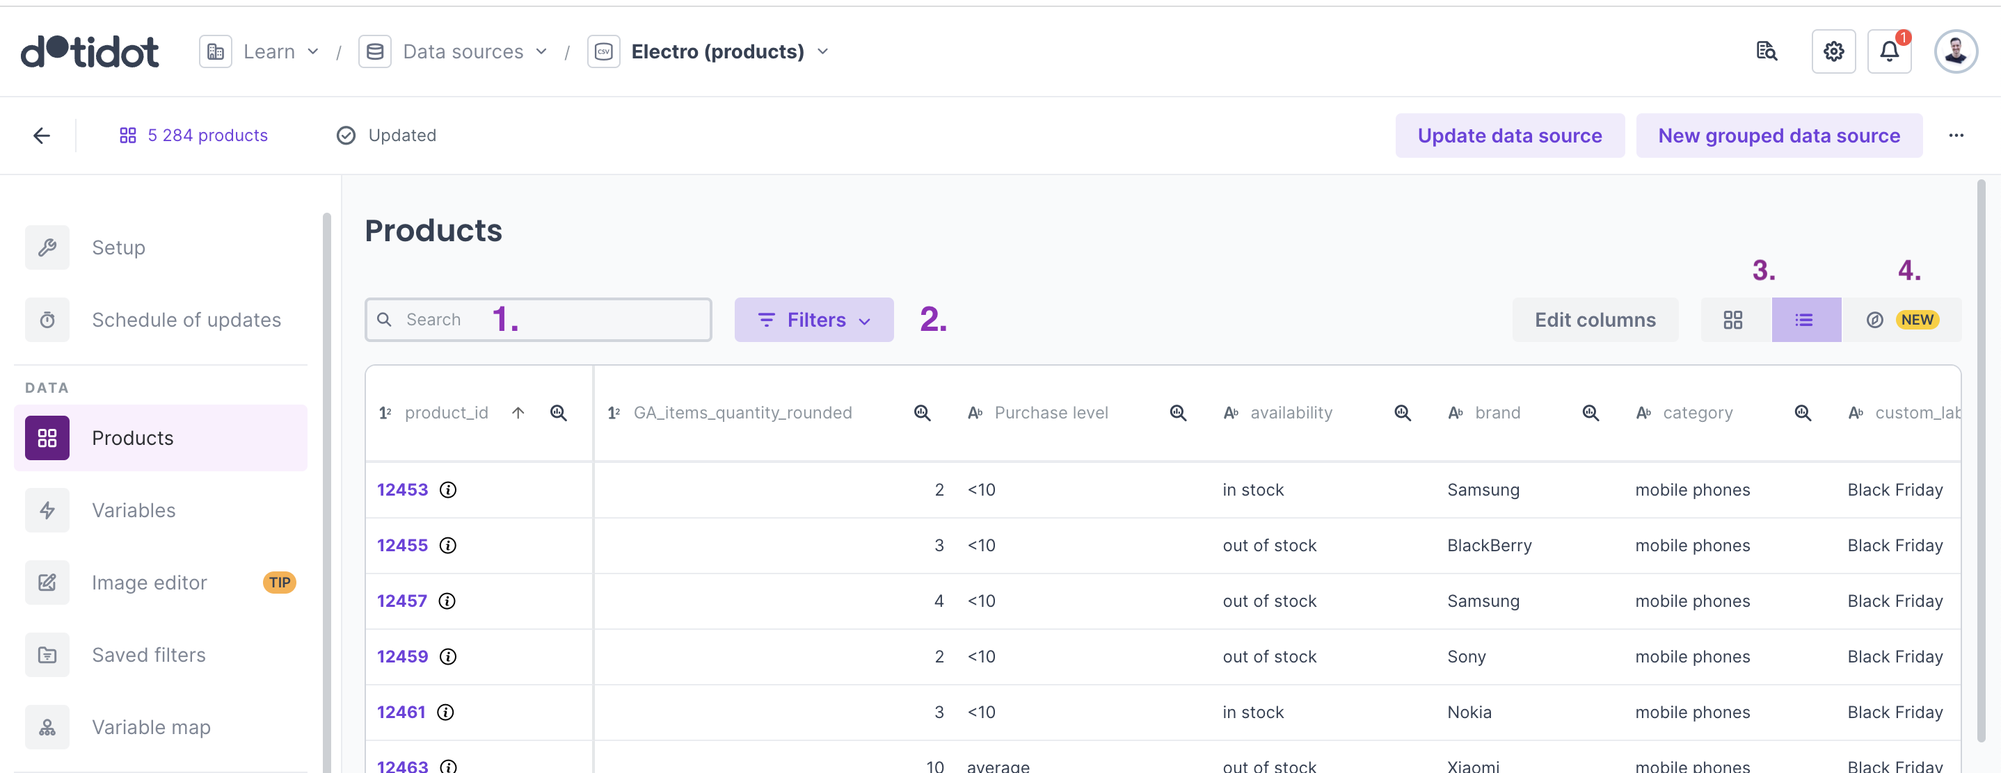Click the page vertical scrollbar

[x=1980, y=458]
